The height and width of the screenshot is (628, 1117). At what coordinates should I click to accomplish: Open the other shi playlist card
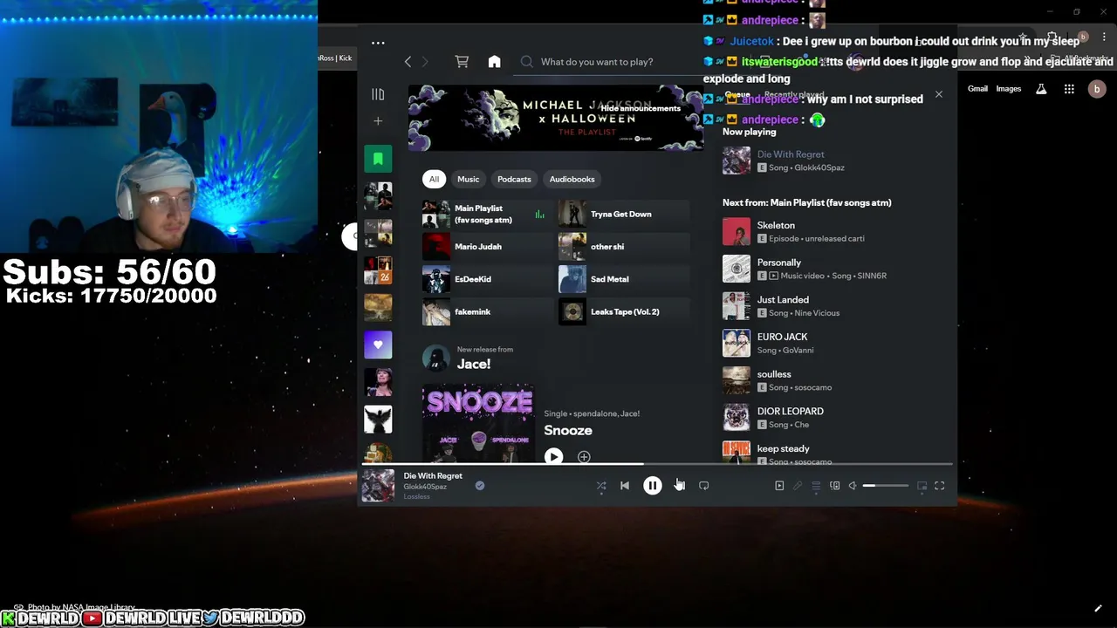(x=624, y=247)
